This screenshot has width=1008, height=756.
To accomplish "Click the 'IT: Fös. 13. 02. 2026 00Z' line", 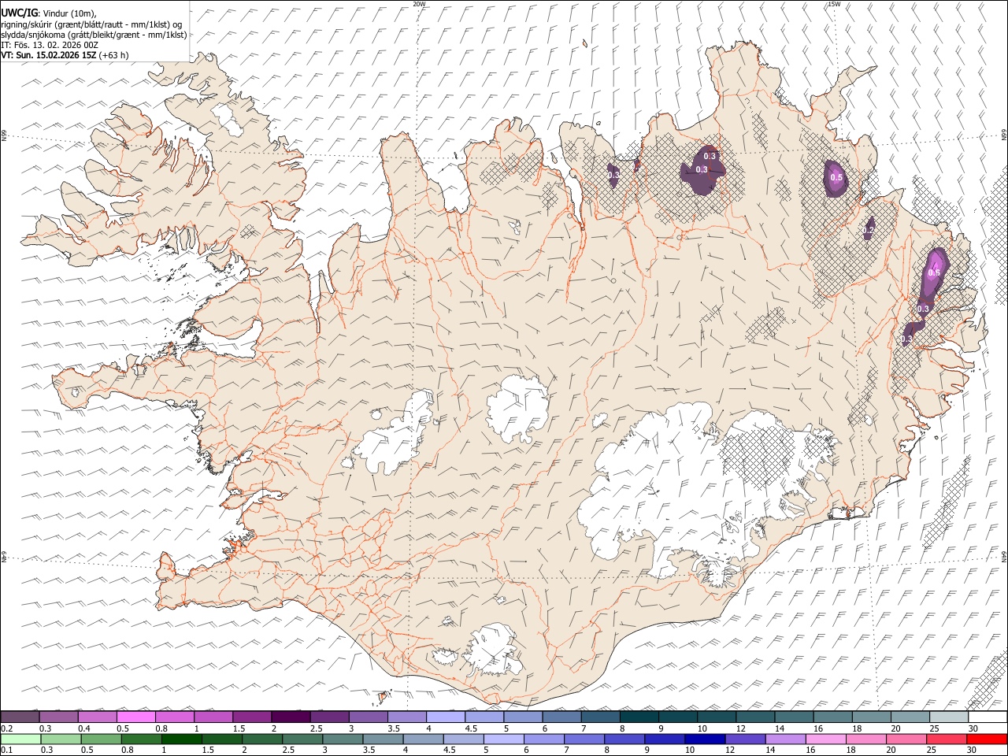I will [50, 46].
